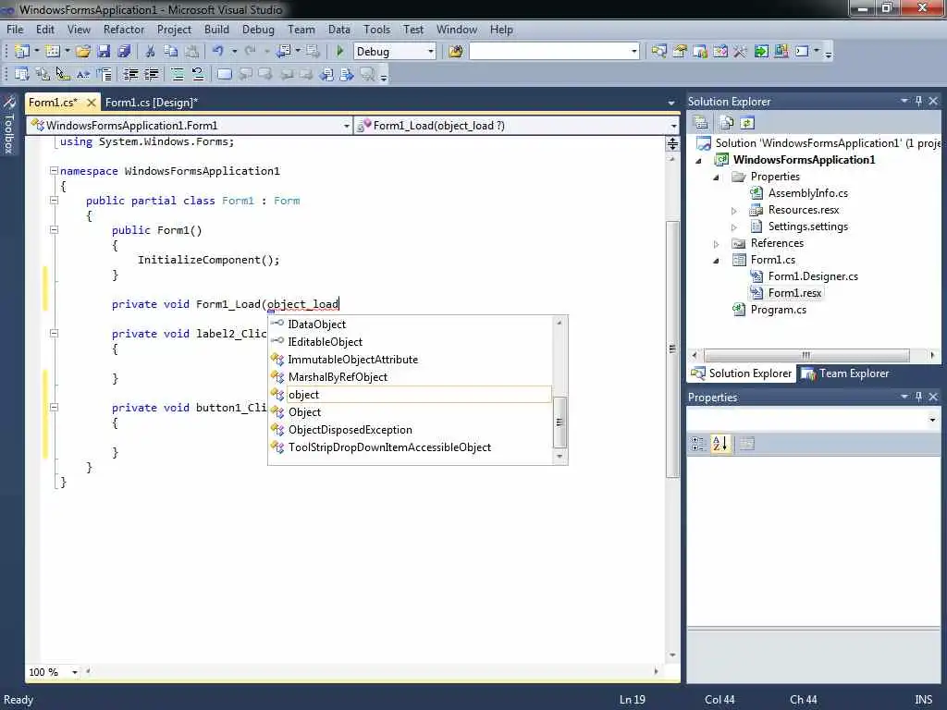Collapse the button1_Click method region
The height and width of the screenshot is (710, 947).
click(54, 408)
